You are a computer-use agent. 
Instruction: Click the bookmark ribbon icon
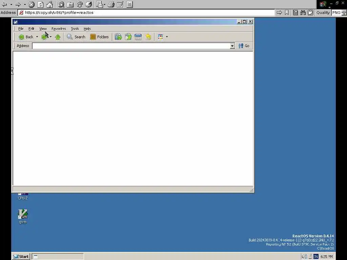pos(287,13)
